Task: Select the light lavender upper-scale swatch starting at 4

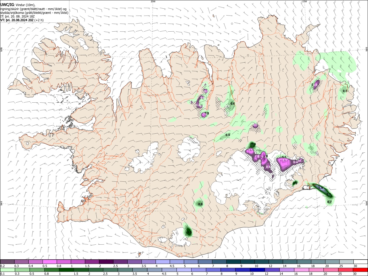Action: 163,262
